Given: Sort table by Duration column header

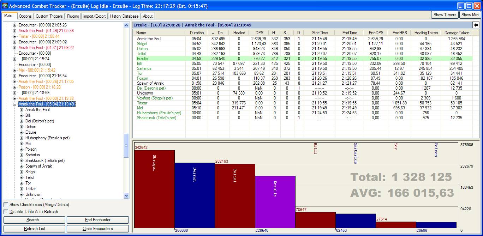Looking at the screenshot, I should 196,33.
